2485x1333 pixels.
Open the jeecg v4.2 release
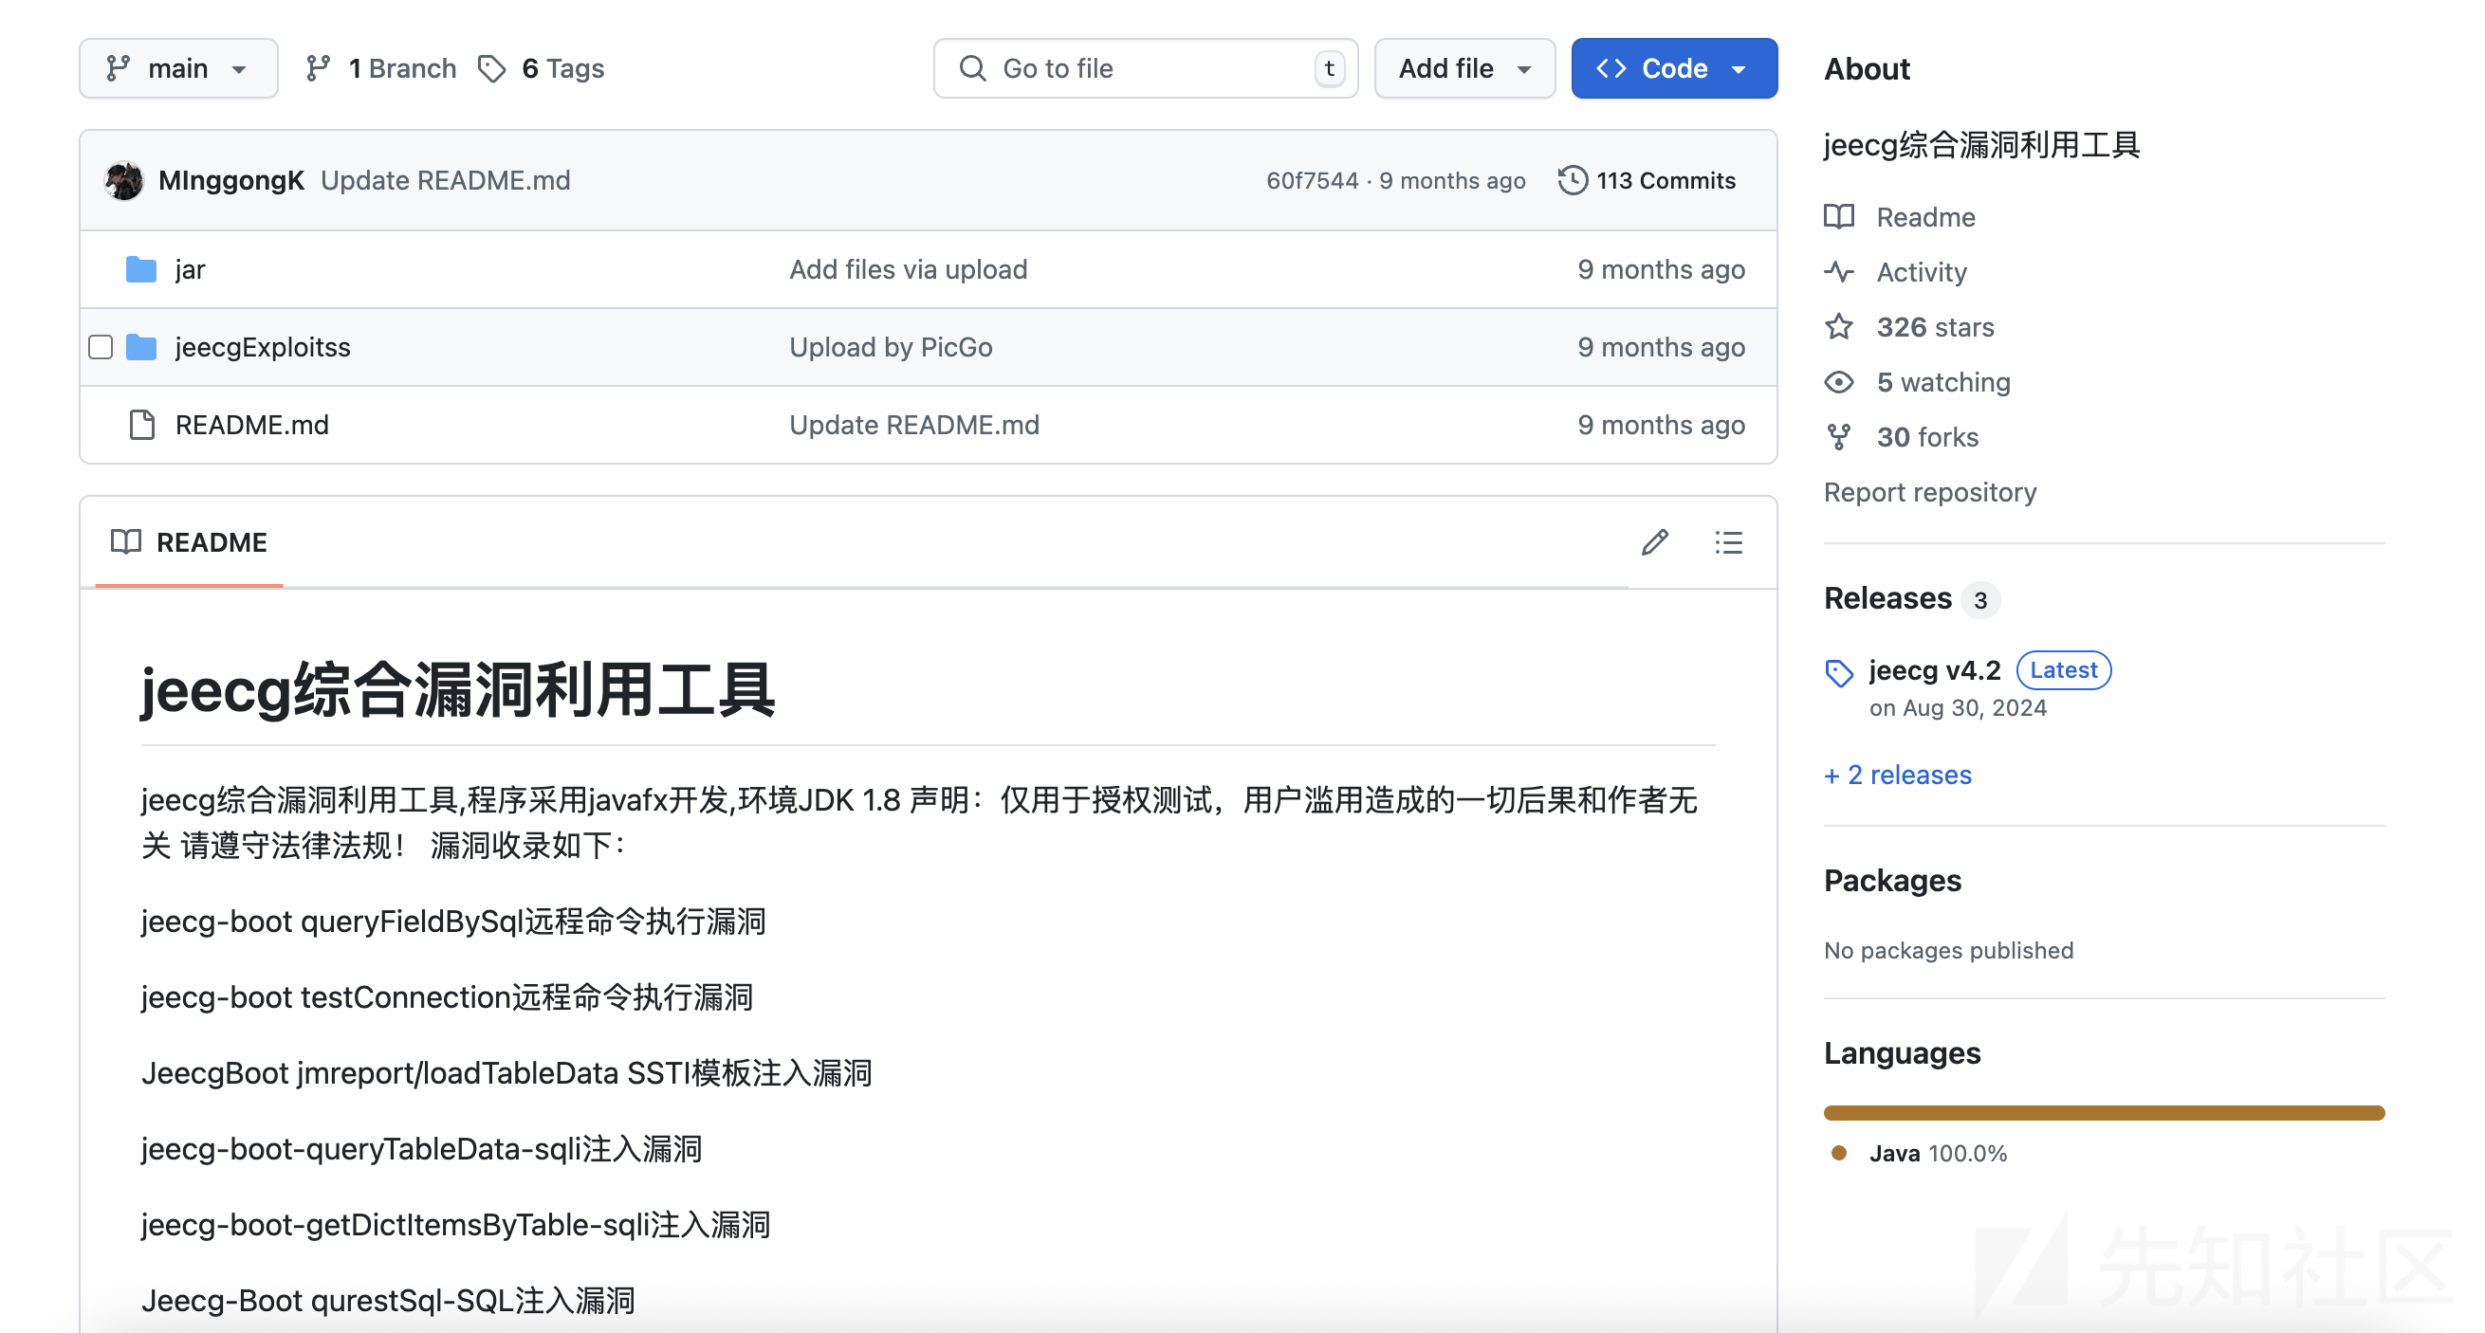(1933, 669)
